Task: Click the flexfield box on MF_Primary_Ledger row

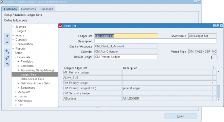Action: [x=214, y=72]
